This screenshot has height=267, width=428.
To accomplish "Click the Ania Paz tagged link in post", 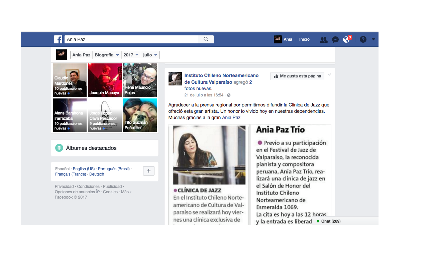I will pyautogui.click(x=231, y=117).
